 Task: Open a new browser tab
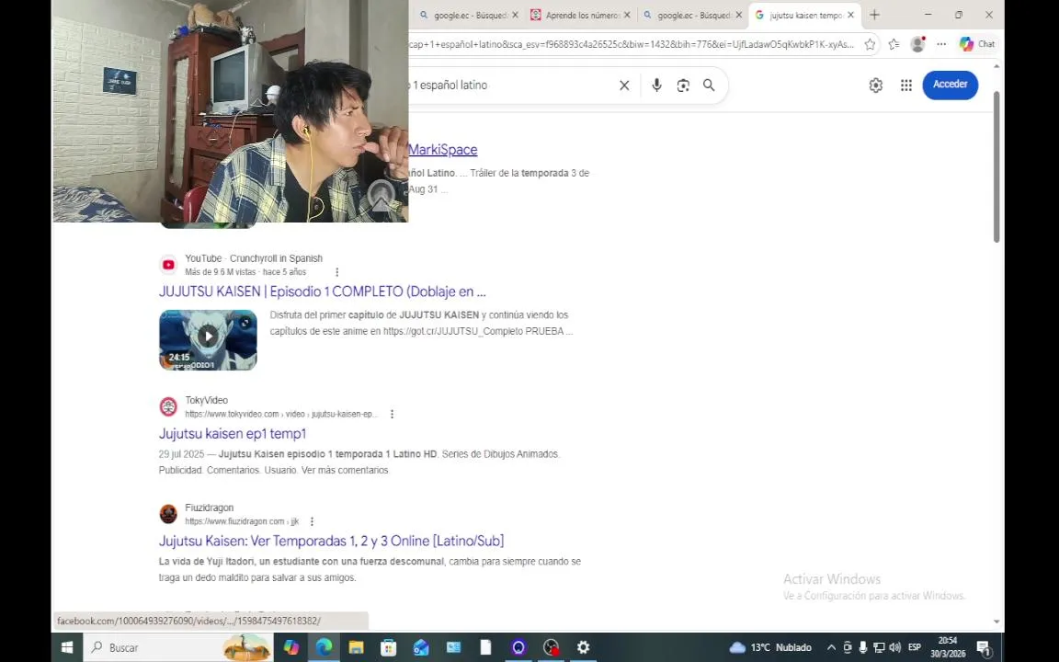click(874, 15)
